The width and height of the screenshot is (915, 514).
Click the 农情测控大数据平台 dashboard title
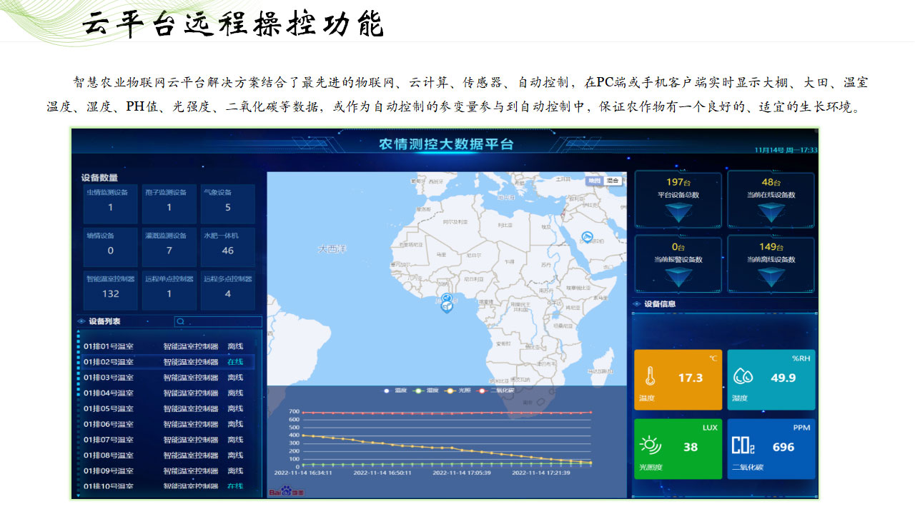point(446,144)
